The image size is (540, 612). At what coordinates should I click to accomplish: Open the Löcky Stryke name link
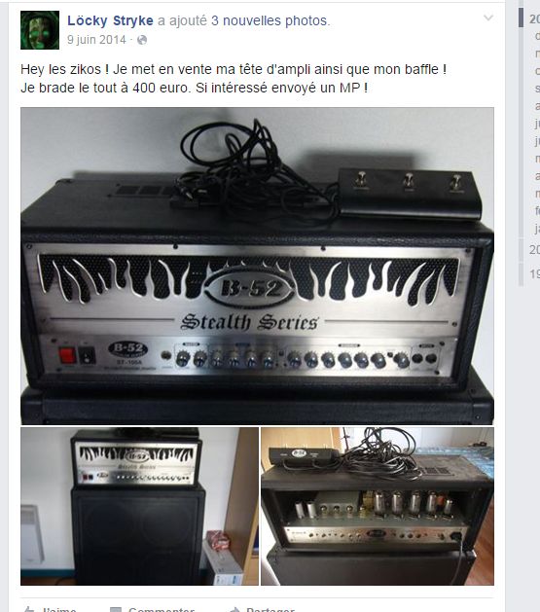pyautogui.click(x=110, y=20)
